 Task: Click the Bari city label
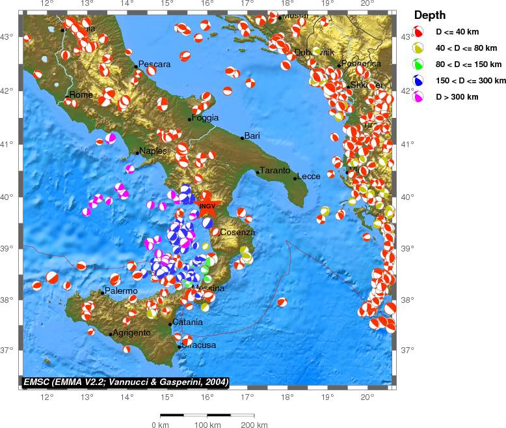pyautogui.click(x=252, y=136)
